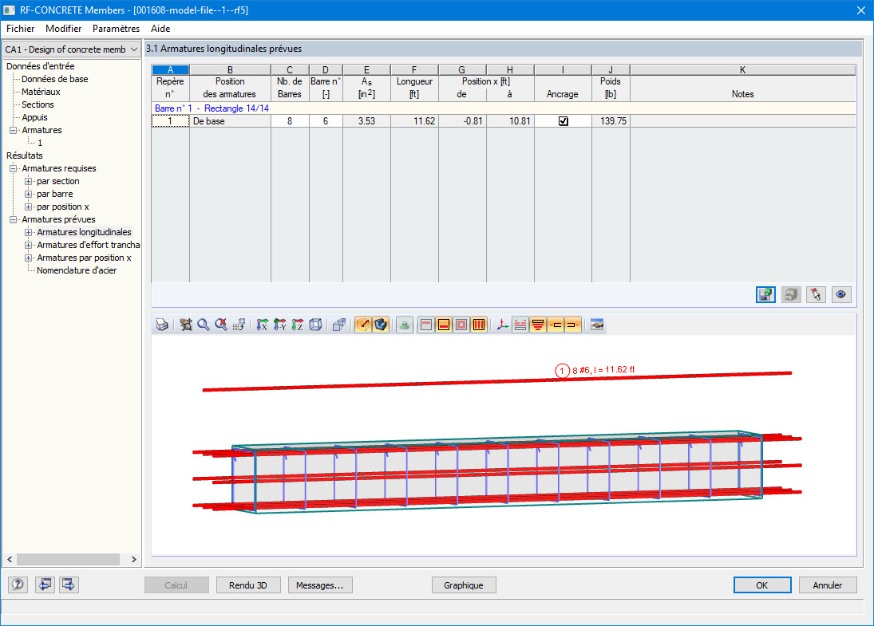Select Sections in navigator tree
Screen dimensions: 874x626
point(38,104)
